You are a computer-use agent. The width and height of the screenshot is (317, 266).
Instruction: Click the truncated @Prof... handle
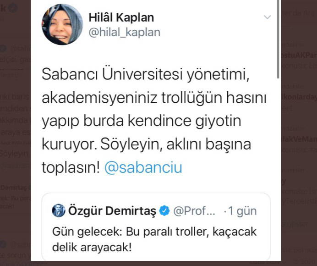pyautogui.click(x=194, y=211)
